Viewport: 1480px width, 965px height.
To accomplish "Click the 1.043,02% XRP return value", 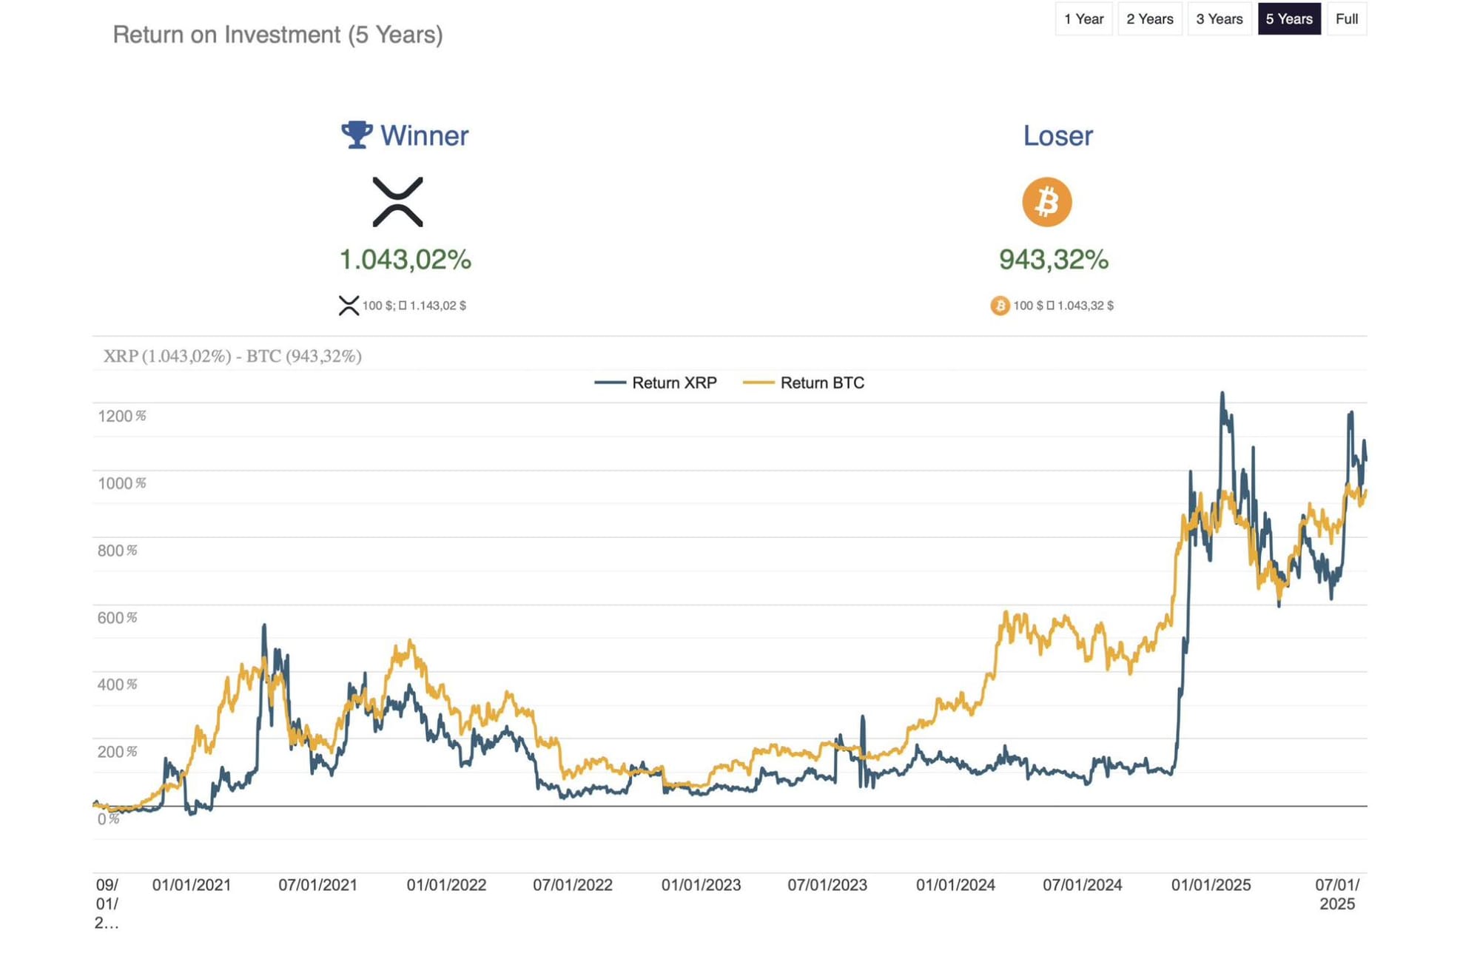I will click(405, 260).
